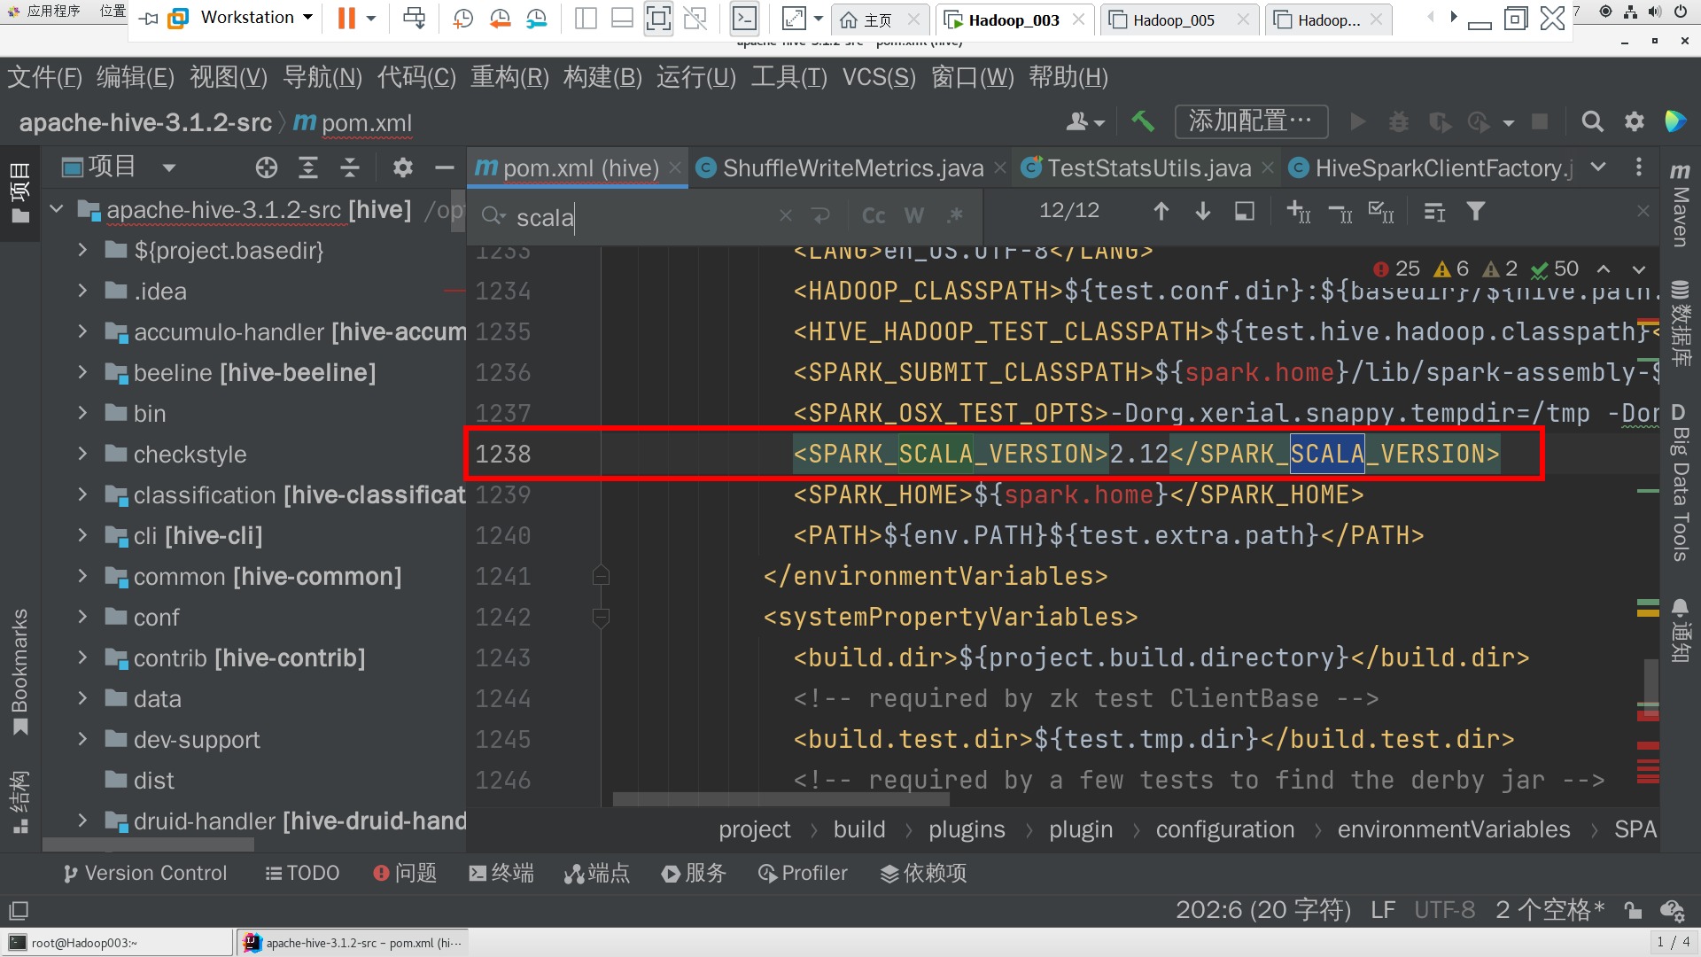Image resolution: width=1701 pixels, height=957 pixels.
Task: Open the Profiler tool window
Action: tap(802, 873)
